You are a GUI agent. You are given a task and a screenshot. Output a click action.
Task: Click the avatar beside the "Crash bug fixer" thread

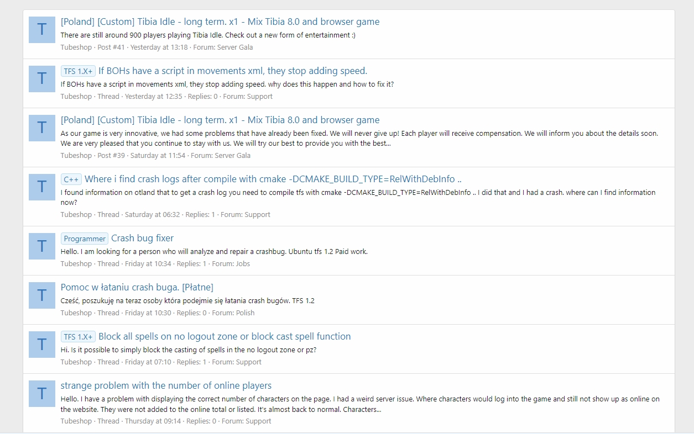42,246
